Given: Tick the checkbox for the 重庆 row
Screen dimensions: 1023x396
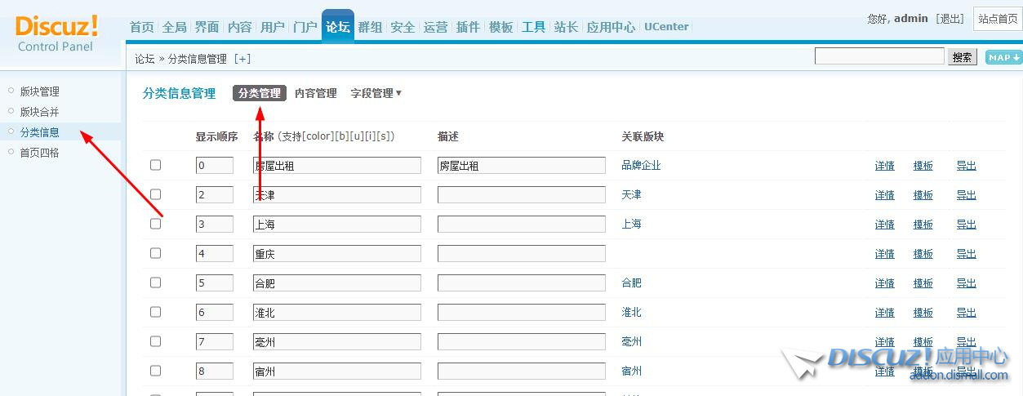Looking at the screenshot, I should pos(156,253).
